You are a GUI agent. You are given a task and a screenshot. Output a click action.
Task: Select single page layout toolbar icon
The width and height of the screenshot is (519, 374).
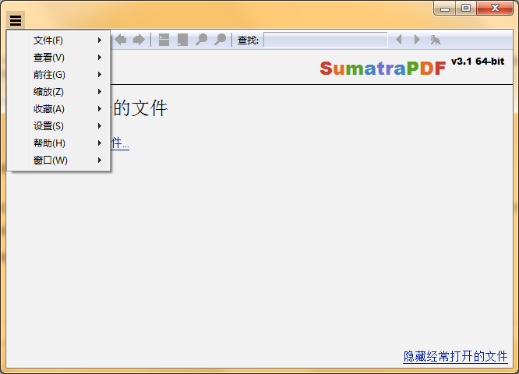182,40
